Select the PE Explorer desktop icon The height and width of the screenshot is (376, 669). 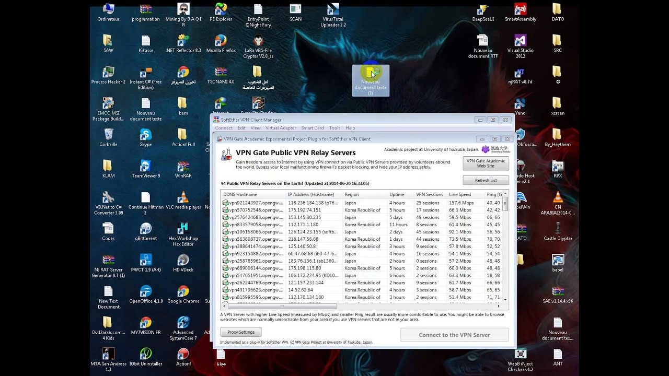tap(221, 13)
